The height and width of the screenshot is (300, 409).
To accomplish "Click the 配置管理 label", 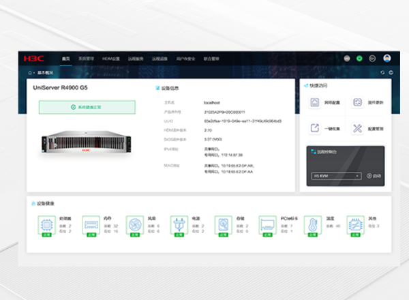I will click(376, 129).
